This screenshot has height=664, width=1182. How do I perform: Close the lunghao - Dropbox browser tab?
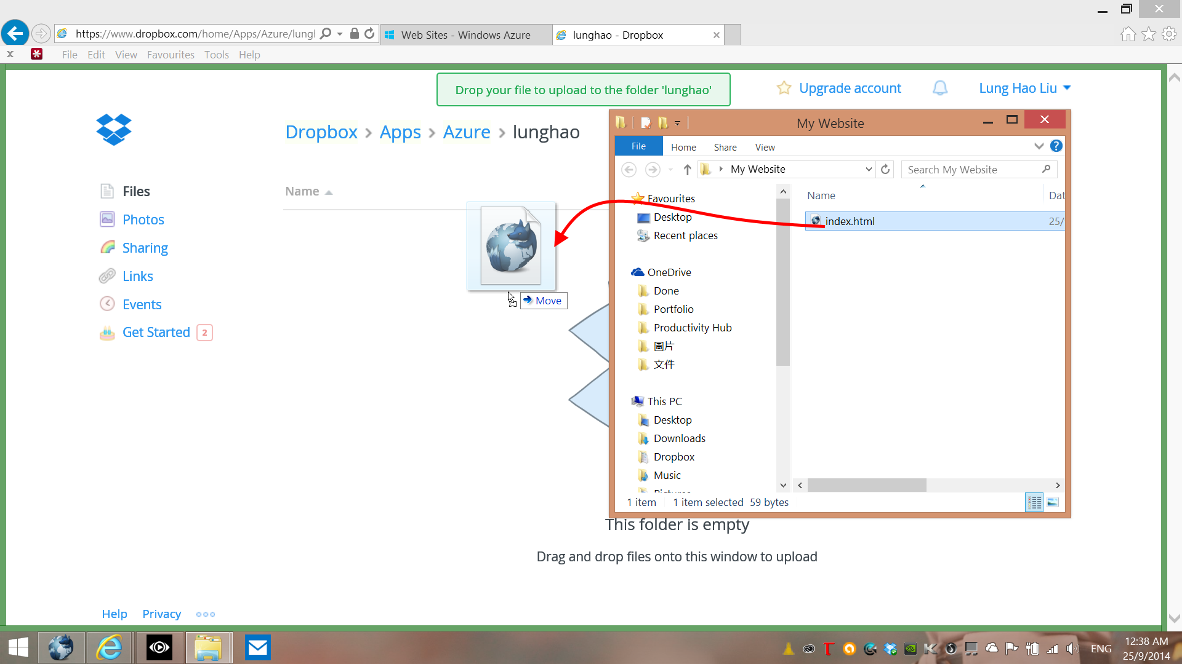pos(716,35)
